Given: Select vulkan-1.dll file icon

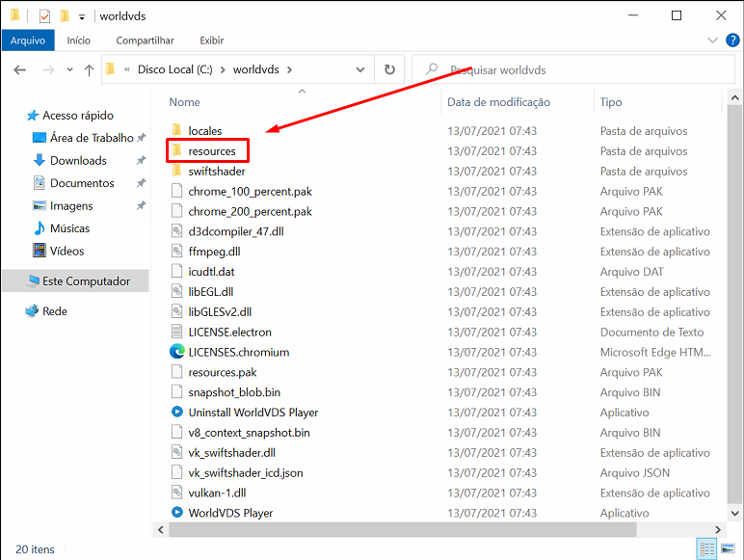Looking at the screenshot, I should [x=177, y=493].
